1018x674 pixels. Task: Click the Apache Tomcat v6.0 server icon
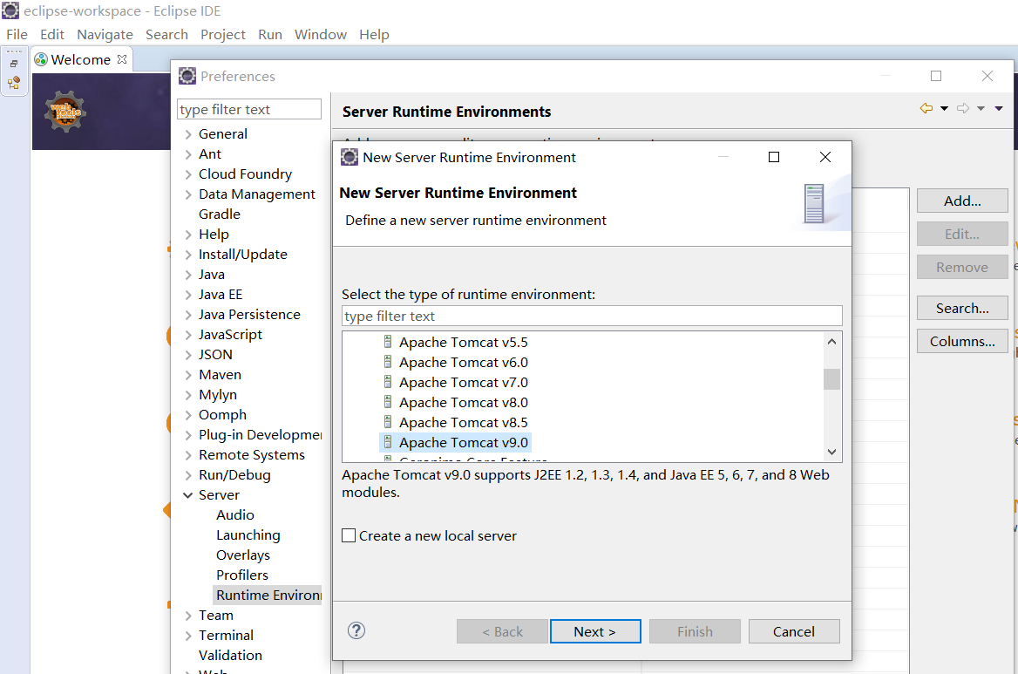tap(388, 362)
